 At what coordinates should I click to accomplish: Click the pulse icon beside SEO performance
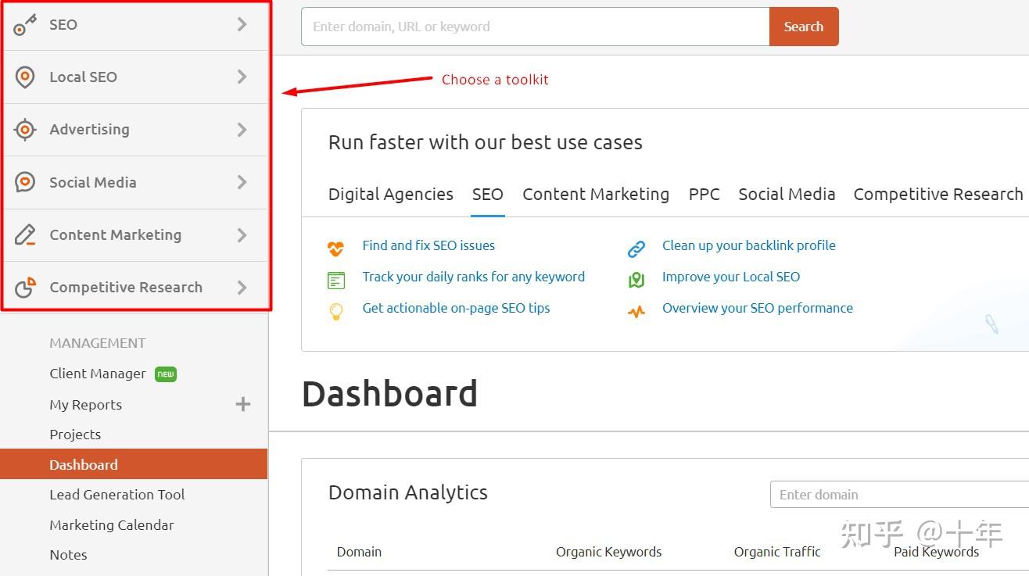(x=636, y=308)
